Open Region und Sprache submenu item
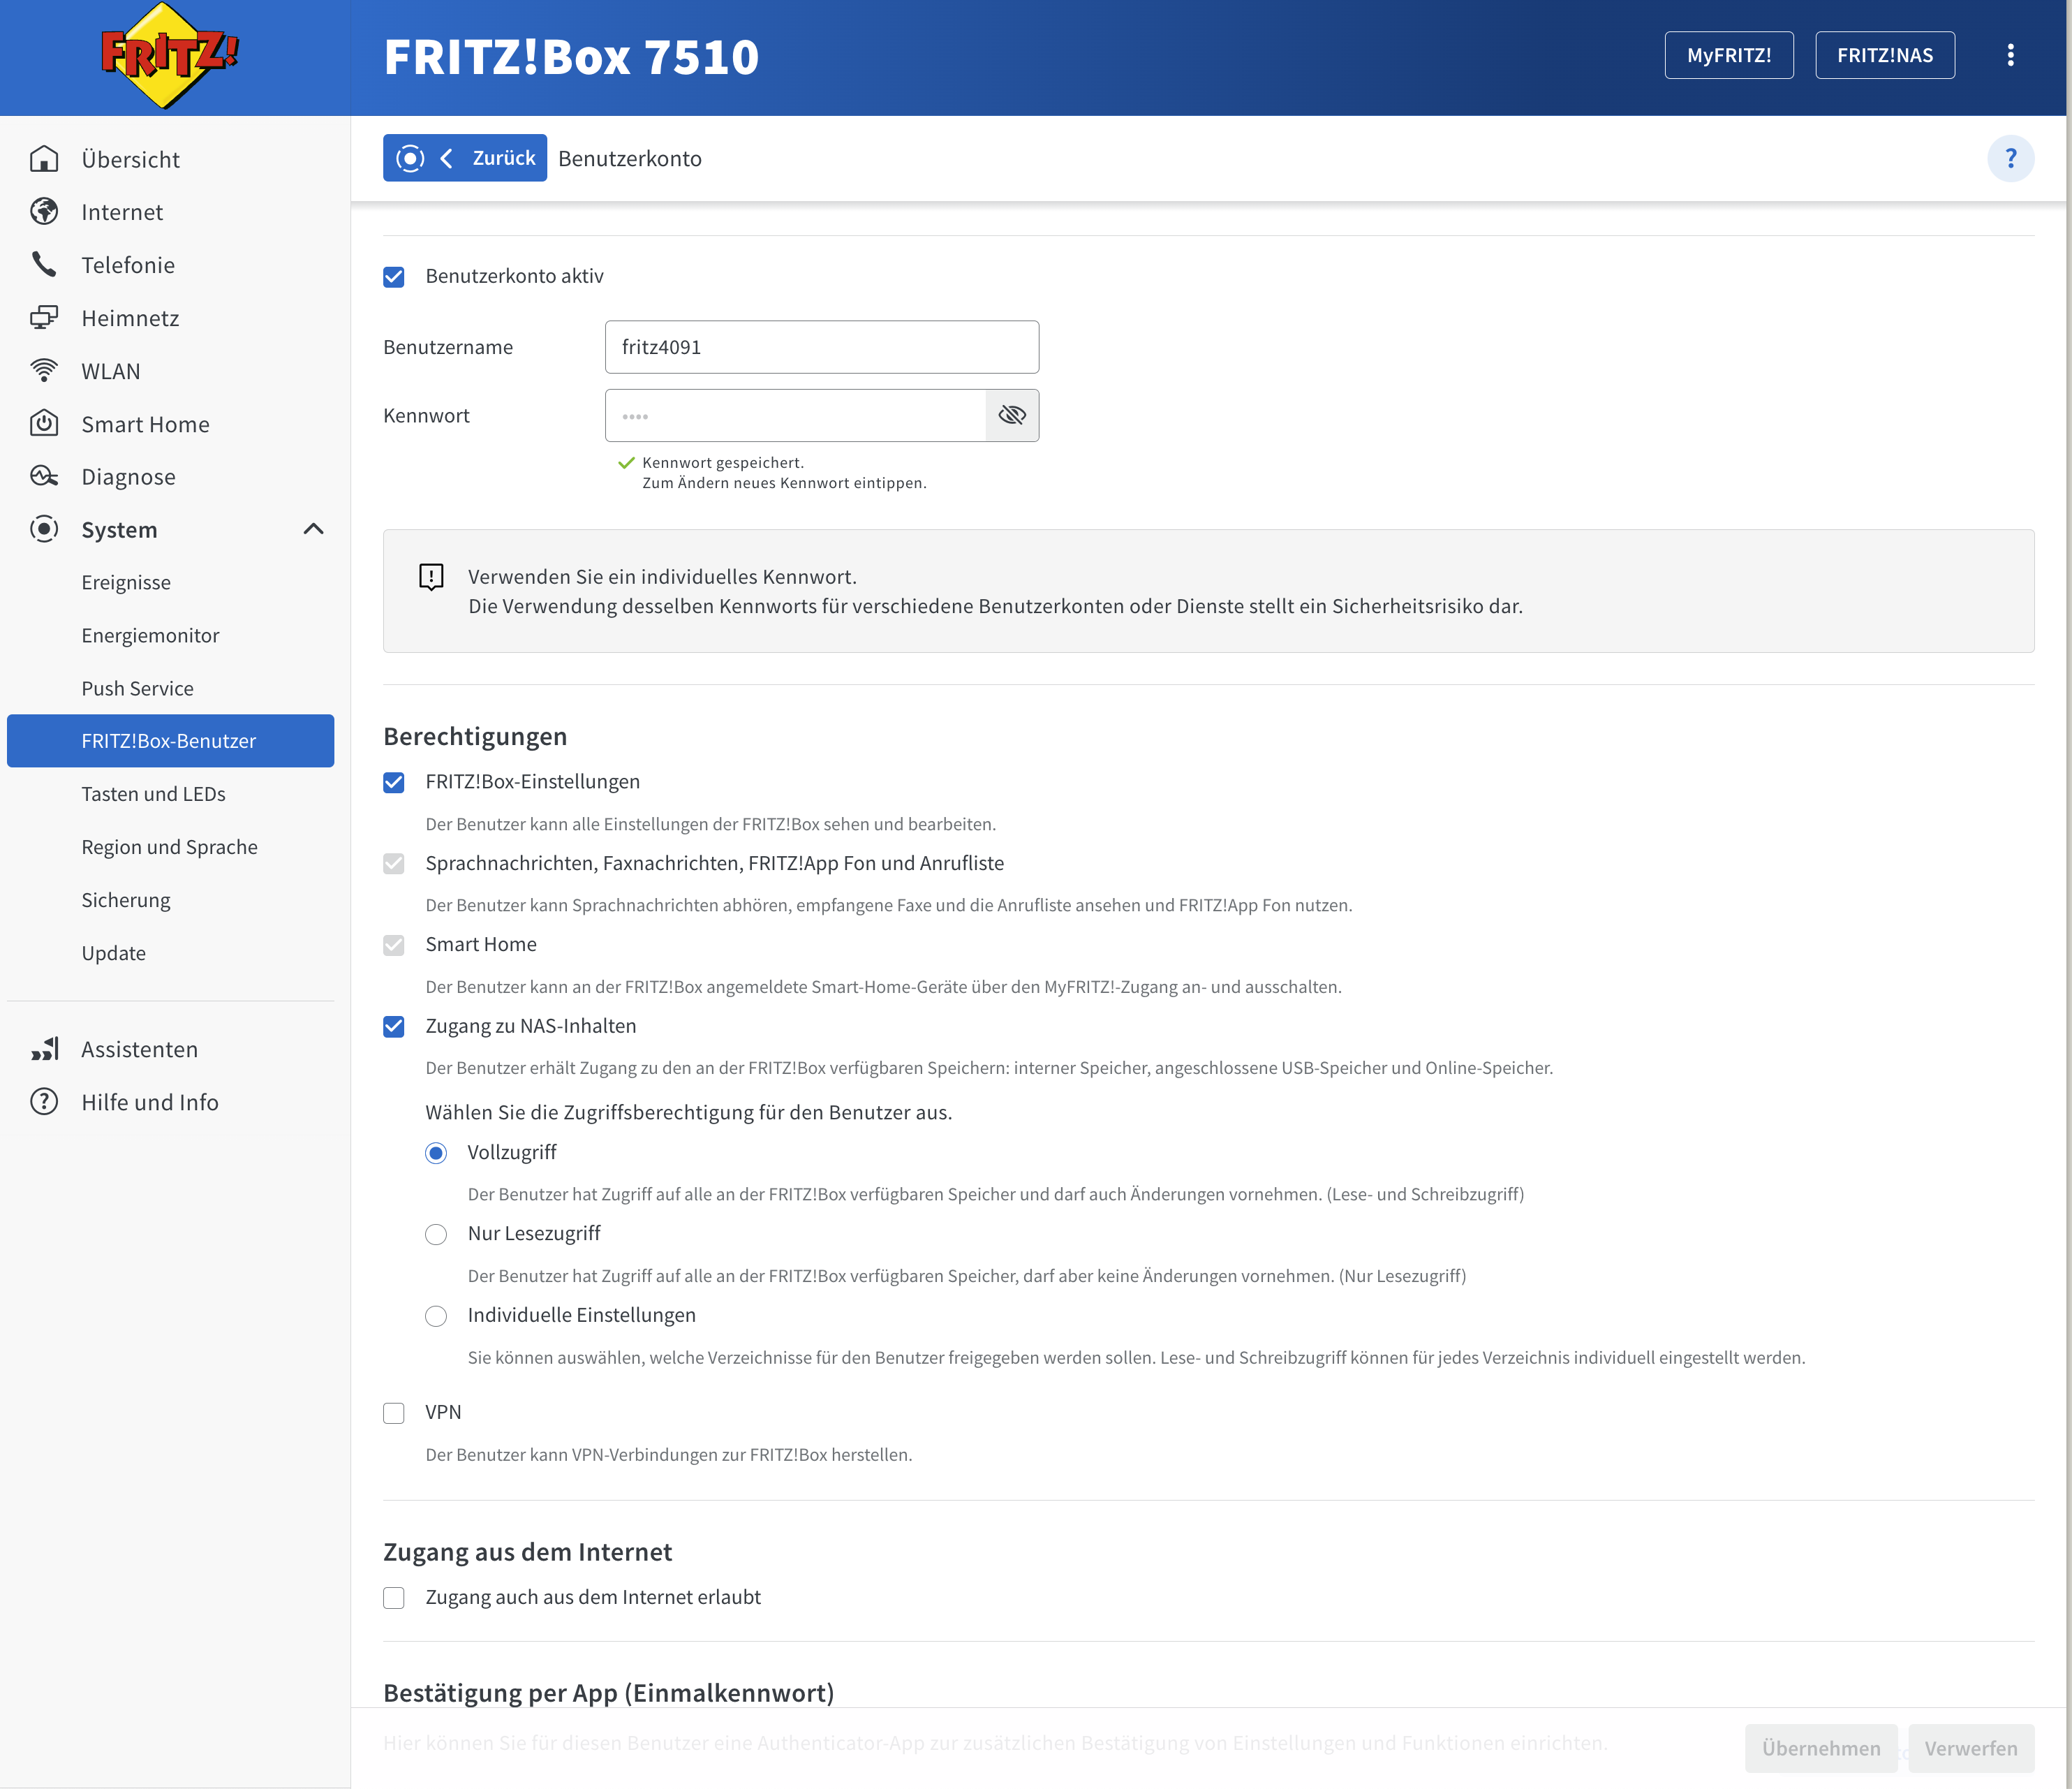 pyautogui.click(x=170, y=847)
